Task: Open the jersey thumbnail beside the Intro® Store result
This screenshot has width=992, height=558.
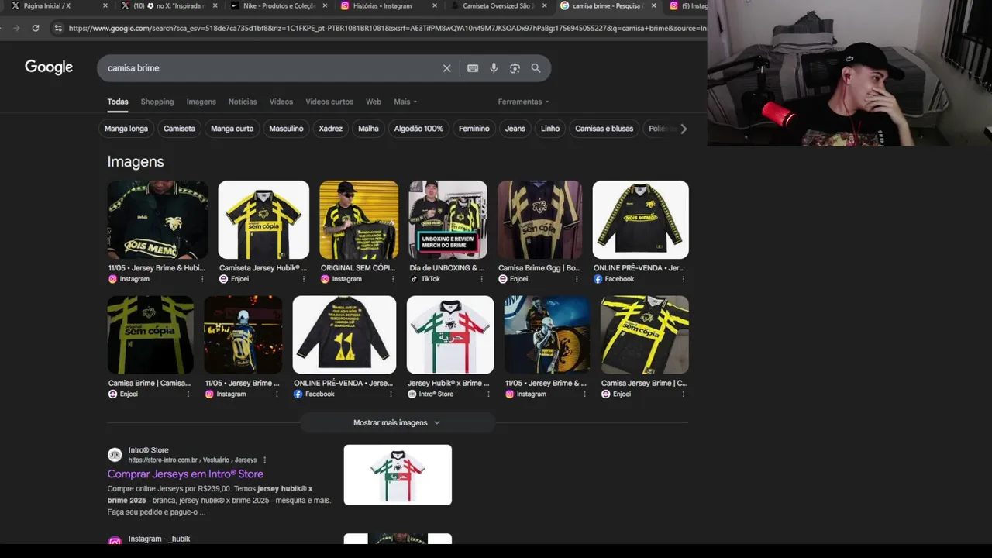Action: tap(398, 474)
